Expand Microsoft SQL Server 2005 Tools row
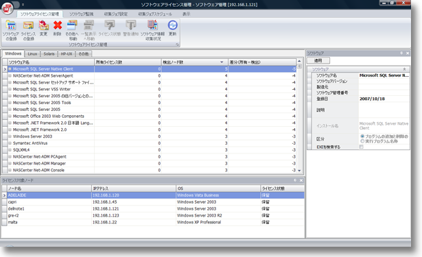The height and width of the screenshot is (257, 422). point(10,102)
